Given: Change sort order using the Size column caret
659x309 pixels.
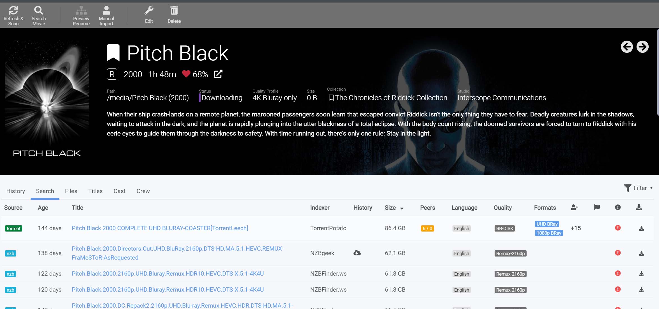Looking at the screenshot, I should click(x=402, y=208).
